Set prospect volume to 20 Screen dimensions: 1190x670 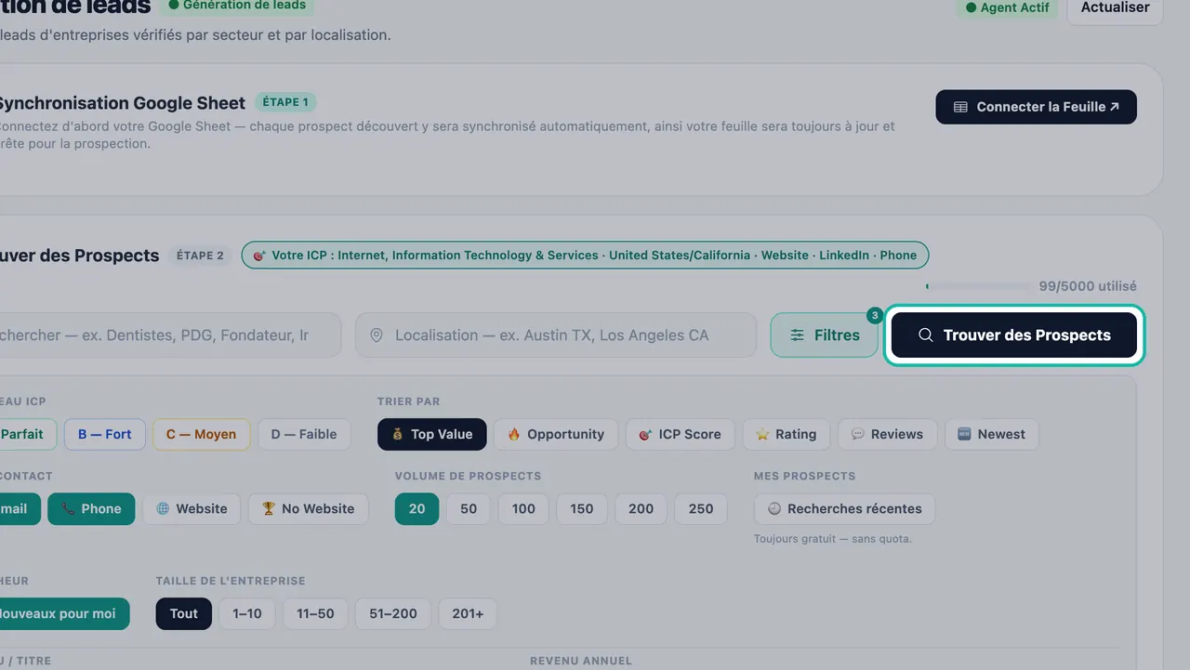pyautogui.click(x=416, y=508)
